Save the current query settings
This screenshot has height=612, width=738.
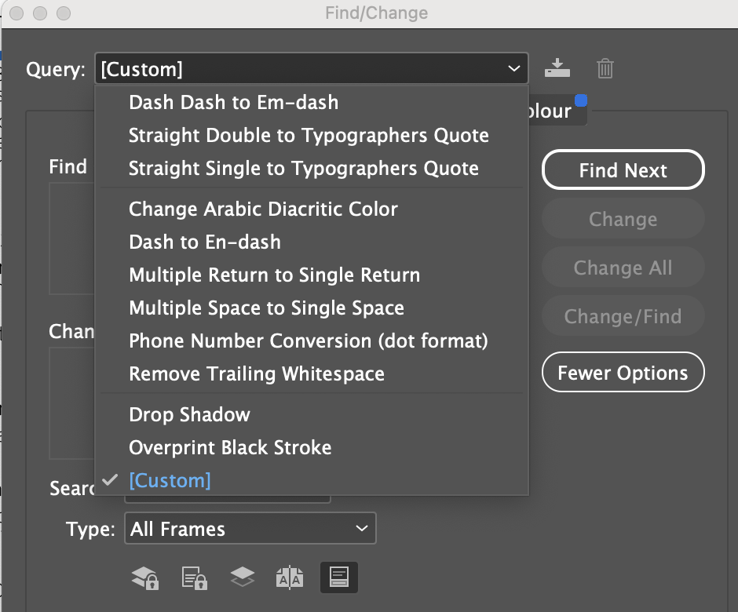(x=557, y=68)
